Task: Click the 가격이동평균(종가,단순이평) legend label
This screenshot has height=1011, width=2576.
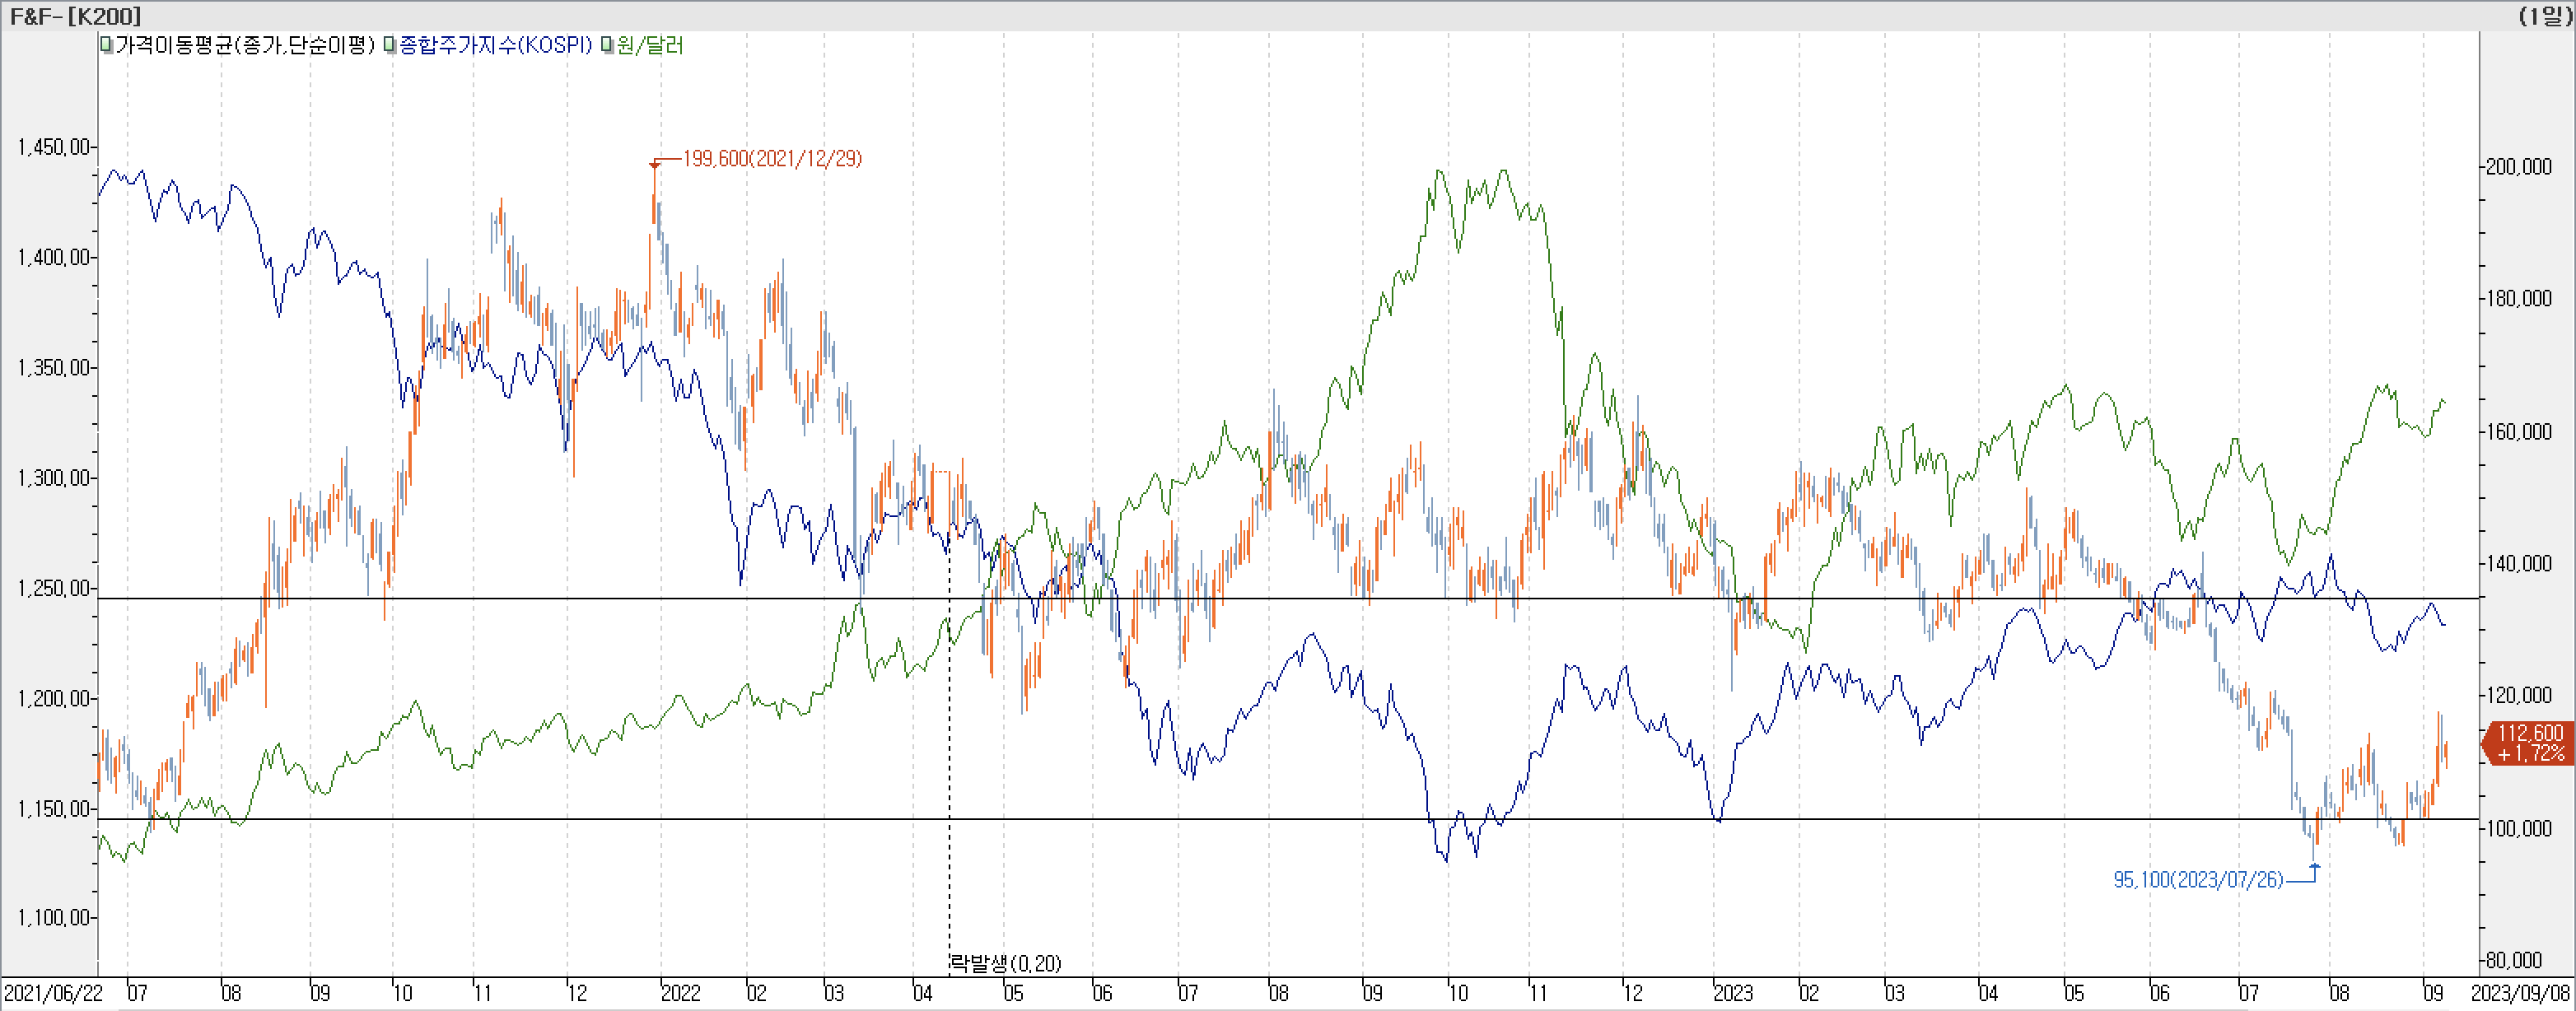Action: pyautogui.click(x=244, y=45)
